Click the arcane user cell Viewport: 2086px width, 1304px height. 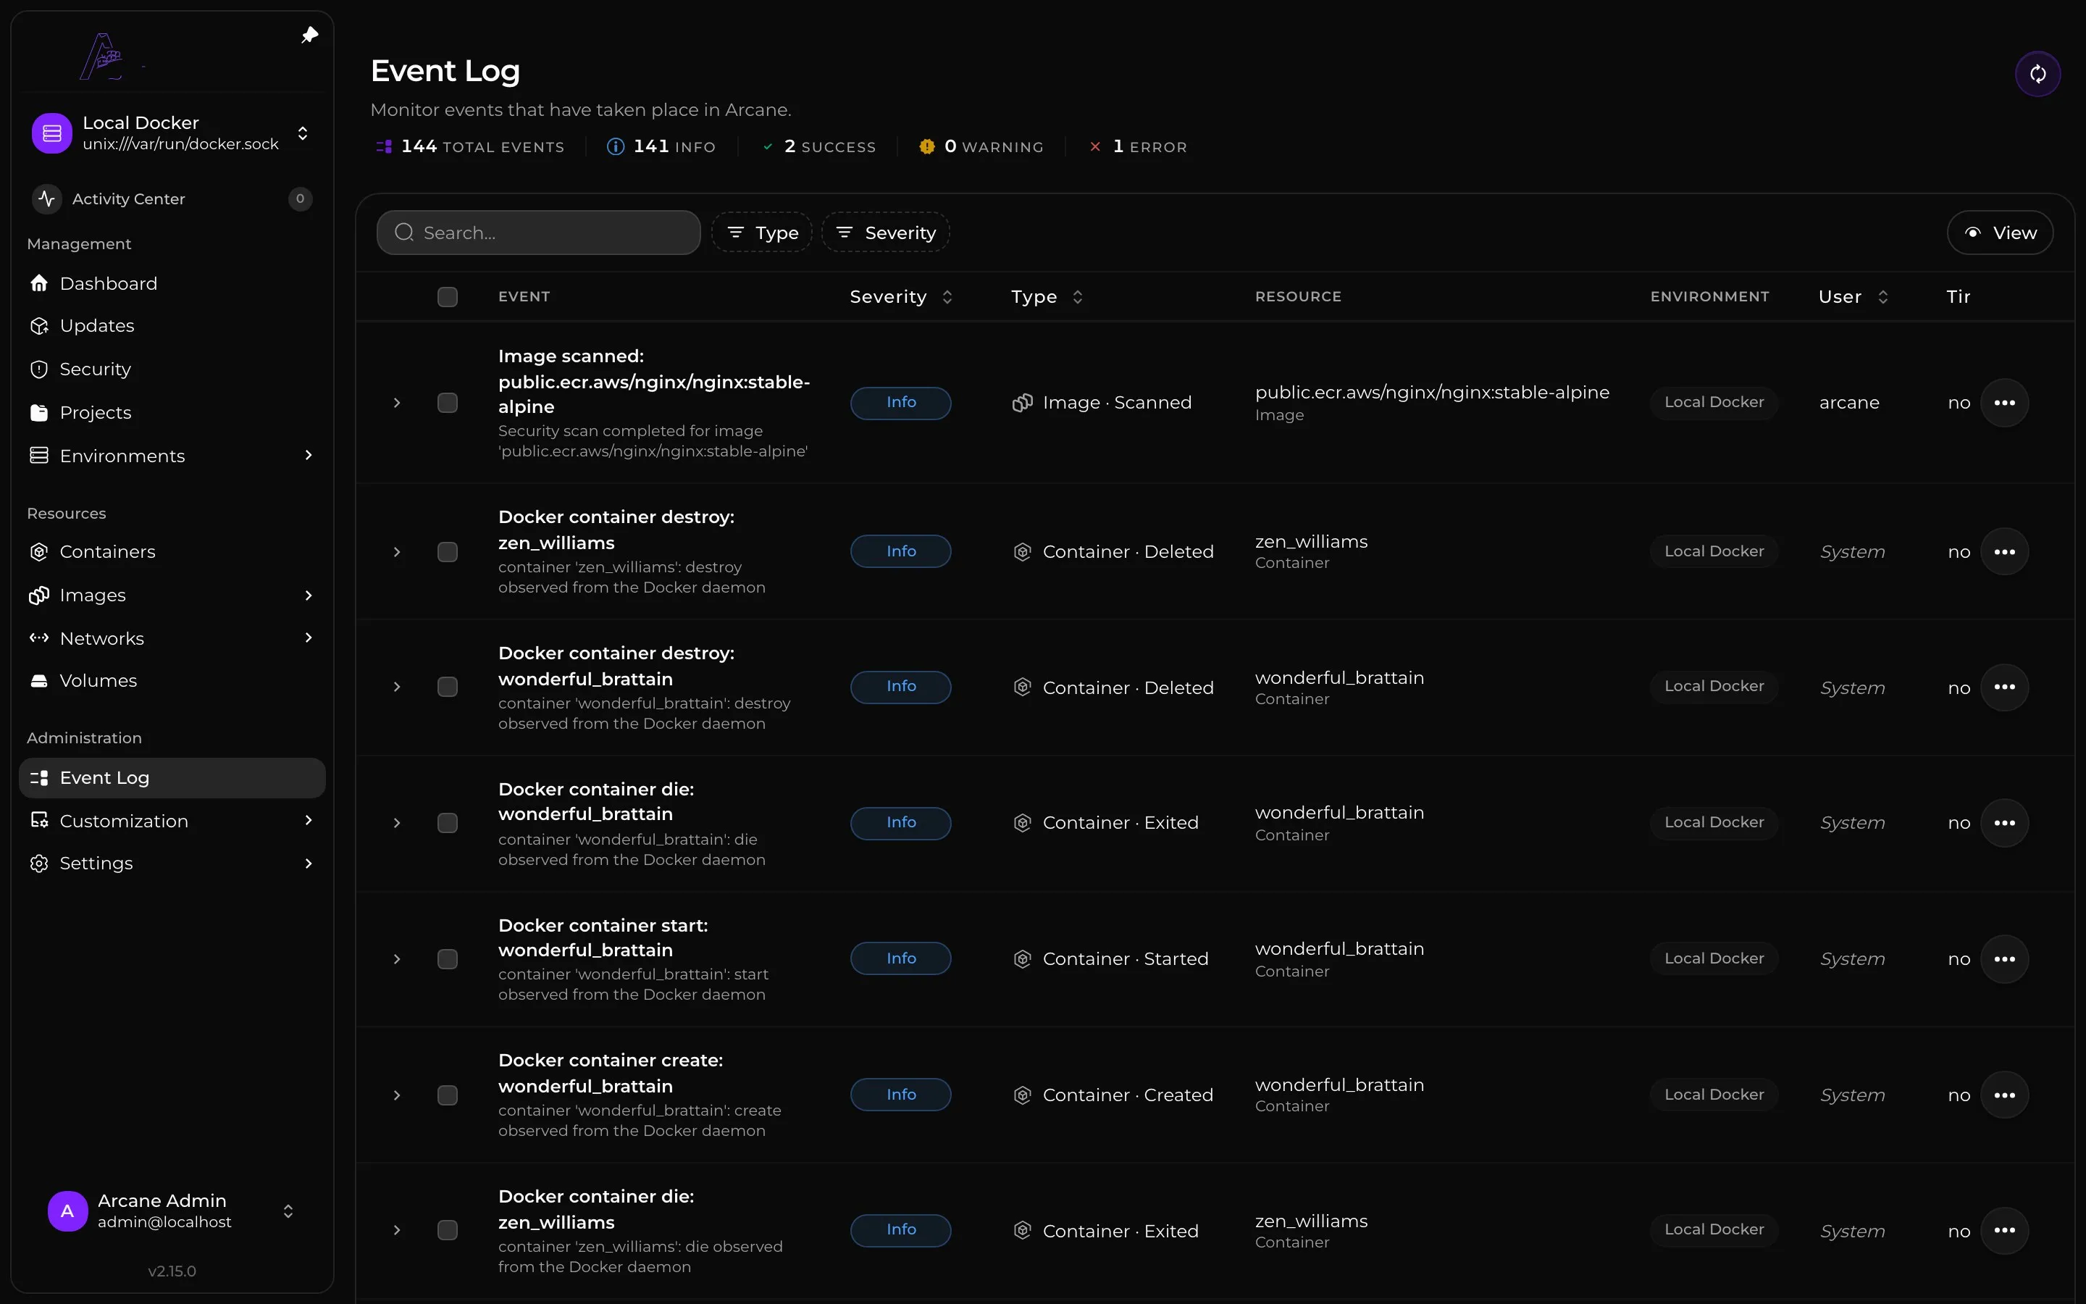click(x=1849, y=403)
